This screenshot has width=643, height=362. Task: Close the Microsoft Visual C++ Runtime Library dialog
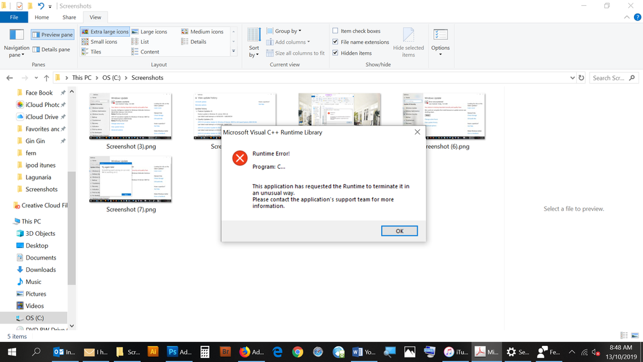[x=417, y=132]
